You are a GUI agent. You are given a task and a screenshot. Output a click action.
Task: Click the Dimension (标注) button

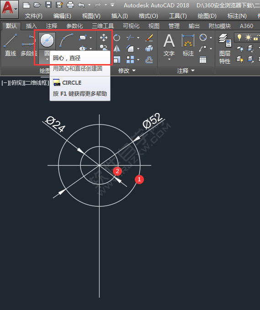tap(188, 45)
